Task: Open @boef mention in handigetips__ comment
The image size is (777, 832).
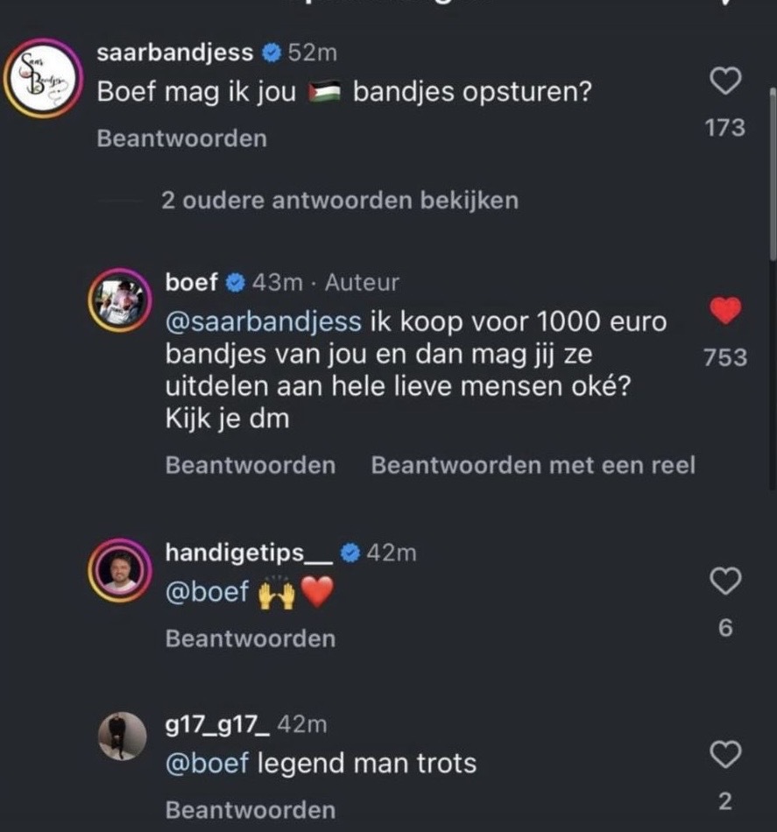Action: click(x=207, y=592)
